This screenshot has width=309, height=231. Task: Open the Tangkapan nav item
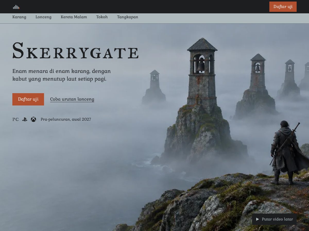pyautogui.click(x=127, y=17)
